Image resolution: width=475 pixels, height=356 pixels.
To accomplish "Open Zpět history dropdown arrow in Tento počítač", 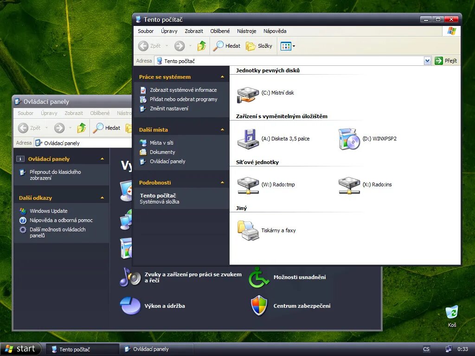I will 167,46.
